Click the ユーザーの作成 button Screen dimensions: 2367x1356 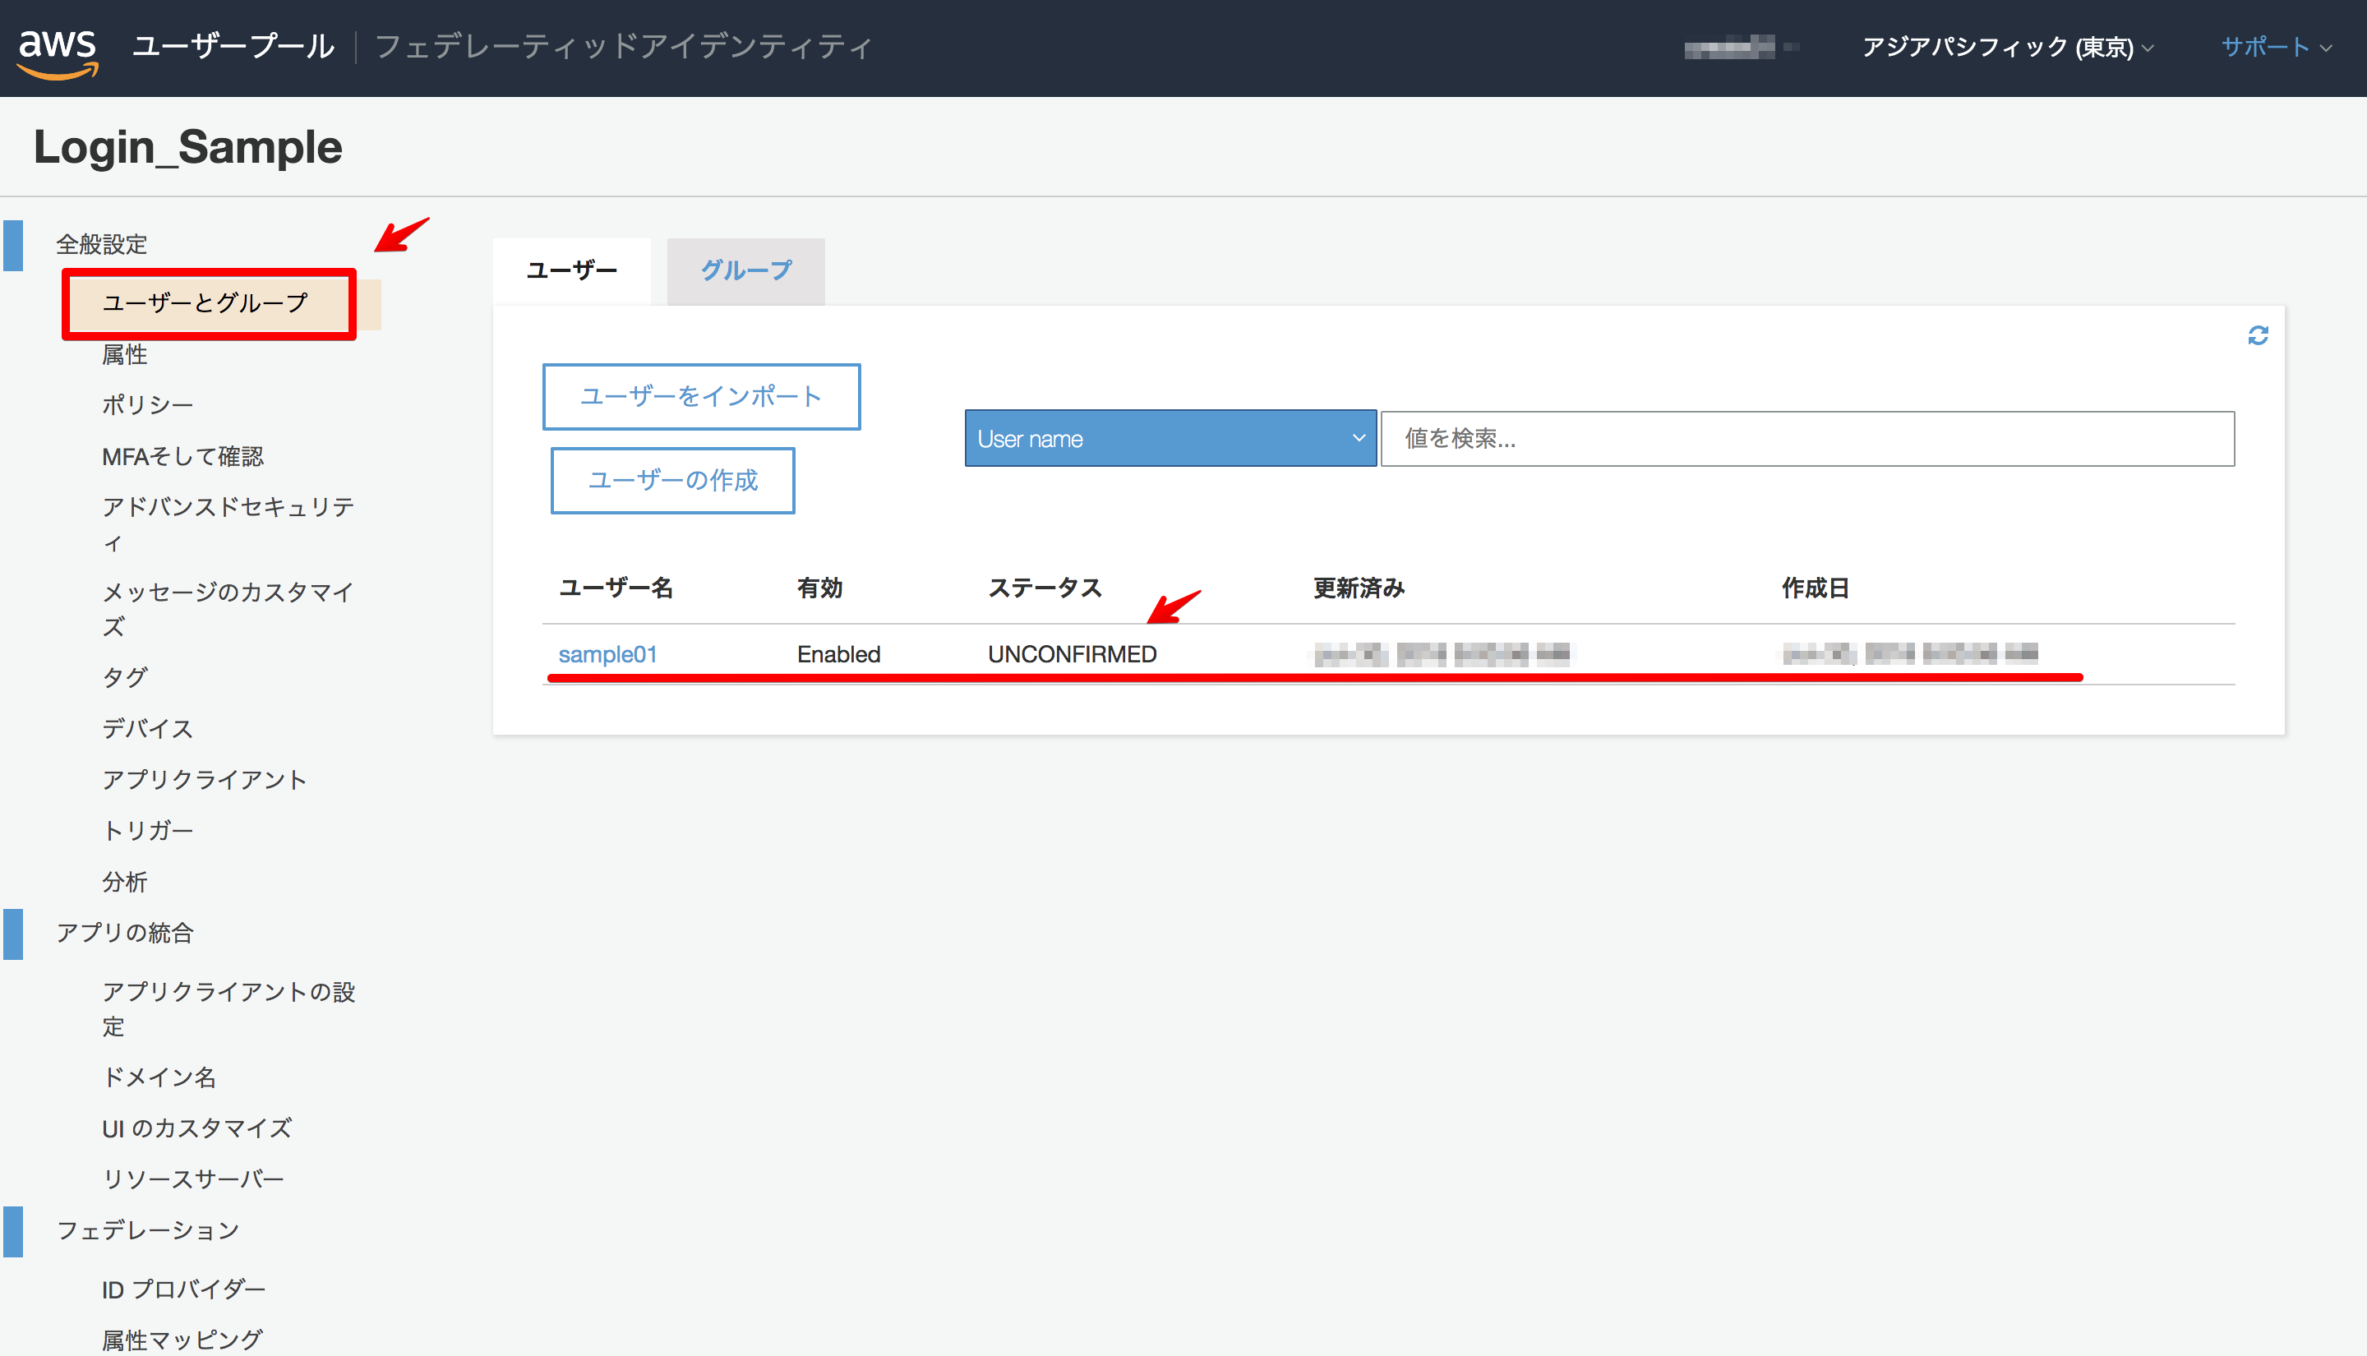tap(672, 481)
